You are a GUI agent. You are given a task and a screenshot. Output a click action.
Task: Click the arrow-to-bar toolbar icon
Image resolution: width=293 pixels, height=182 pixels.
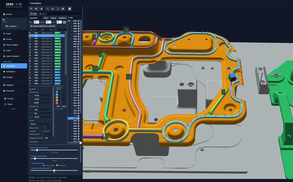(x=58, y=9)
